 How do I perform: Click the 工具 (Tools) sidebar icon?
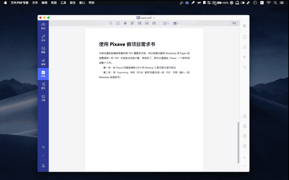(x=43, y=98)
